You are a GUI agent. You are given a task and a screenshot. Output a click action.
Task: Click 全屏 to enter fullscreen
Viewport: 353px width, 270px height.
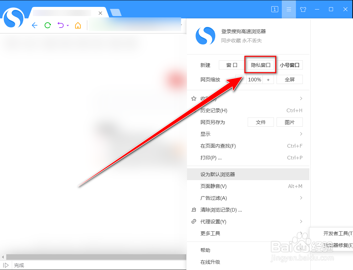(x=289, y=79)
